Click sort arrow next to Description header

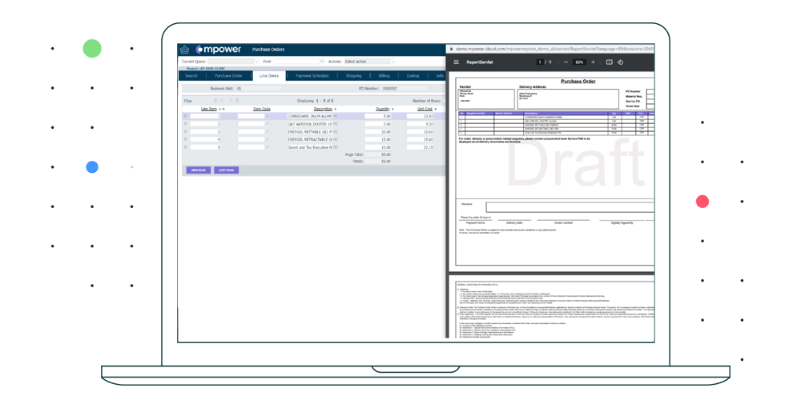(x=335, y=109)
